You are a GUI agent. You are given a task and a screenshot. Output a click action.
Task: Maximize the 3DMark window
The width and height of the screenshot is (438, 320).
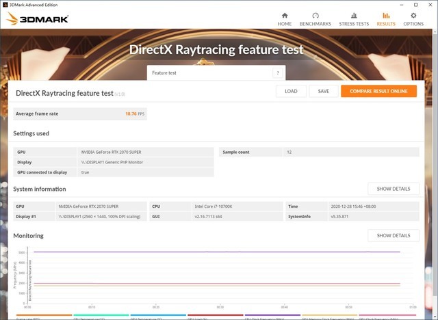pos(415,5)
